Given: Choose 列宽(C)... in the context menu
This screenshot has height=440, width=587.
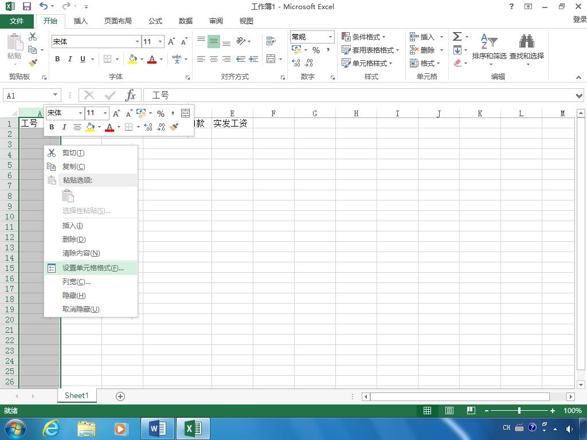Looking at the screenshot, I should [91, 282].
